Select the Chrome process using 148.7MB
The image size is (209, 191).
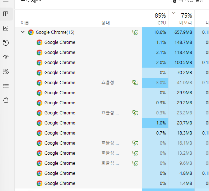click(x=112, y=42)
